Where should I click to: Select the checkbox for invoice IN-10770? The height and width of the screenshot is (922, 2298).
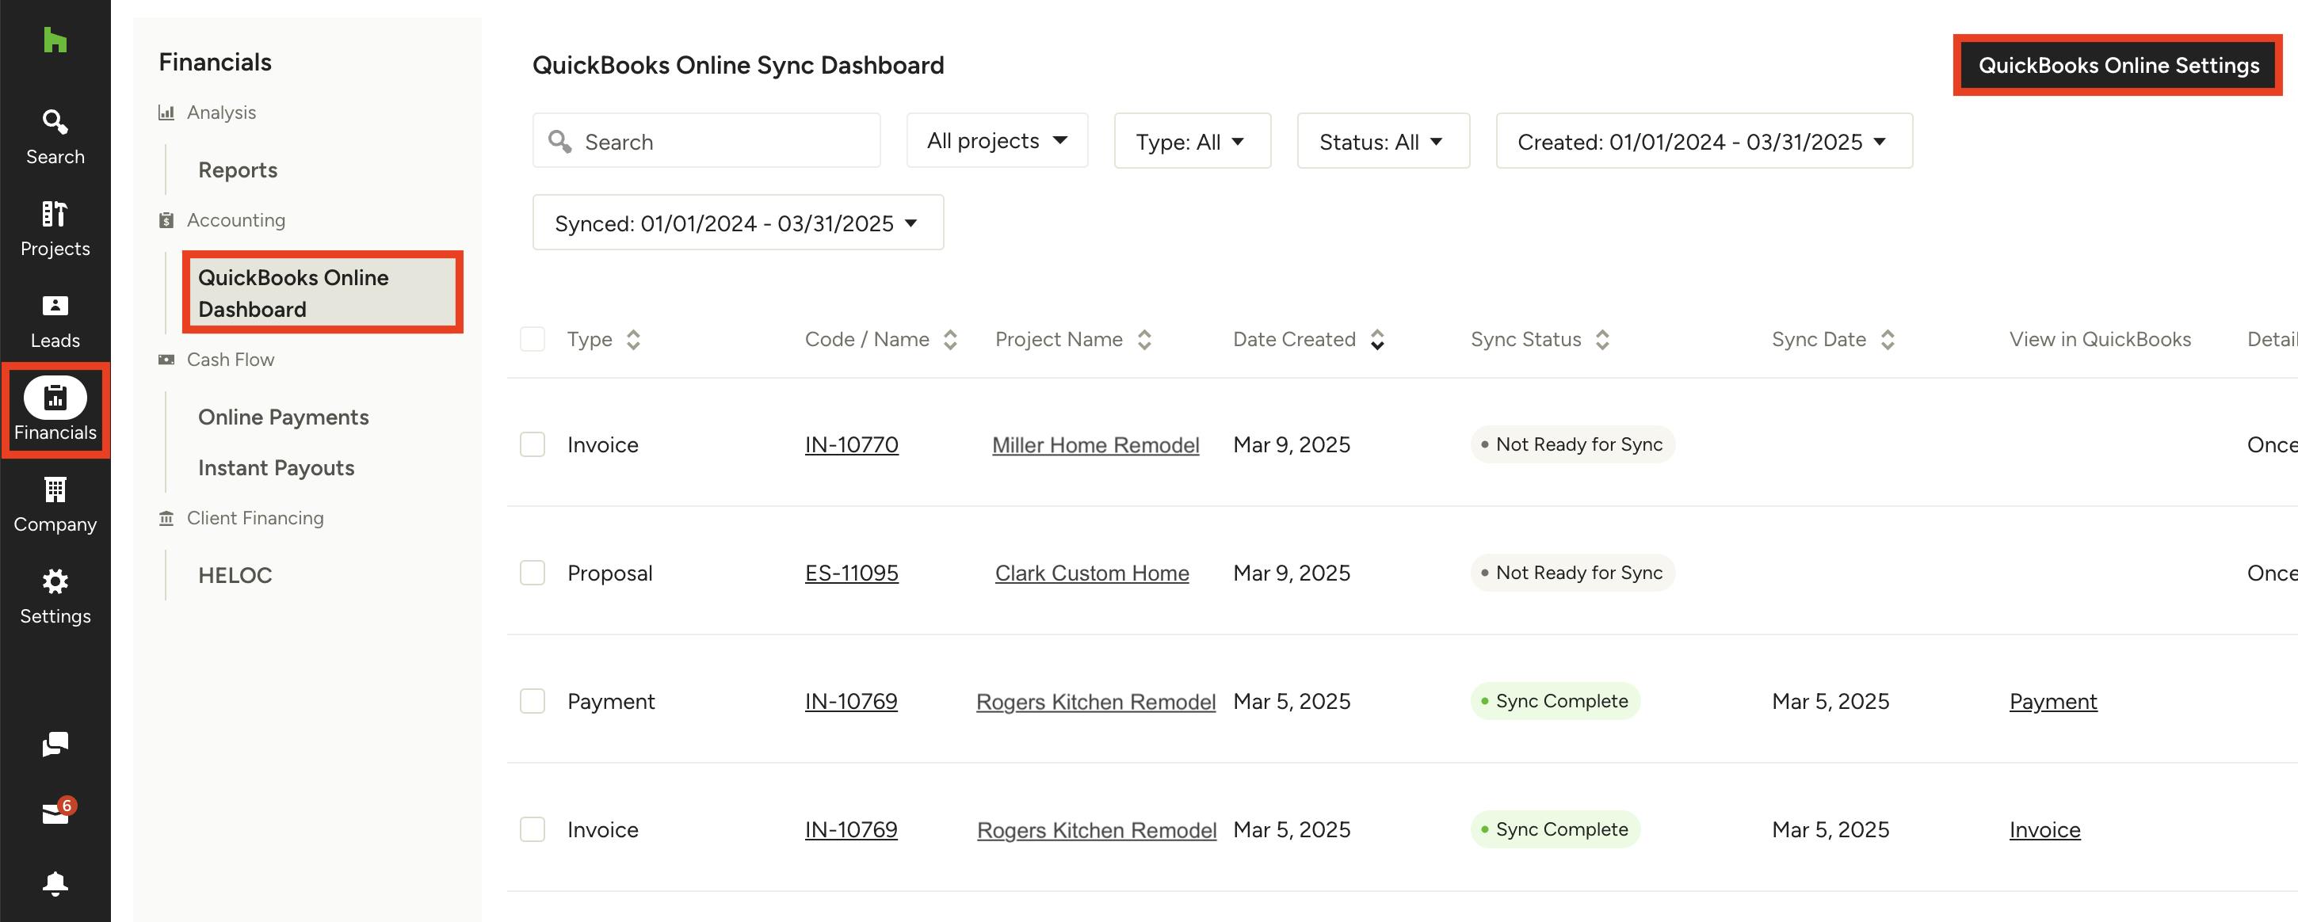coord(533,444)
